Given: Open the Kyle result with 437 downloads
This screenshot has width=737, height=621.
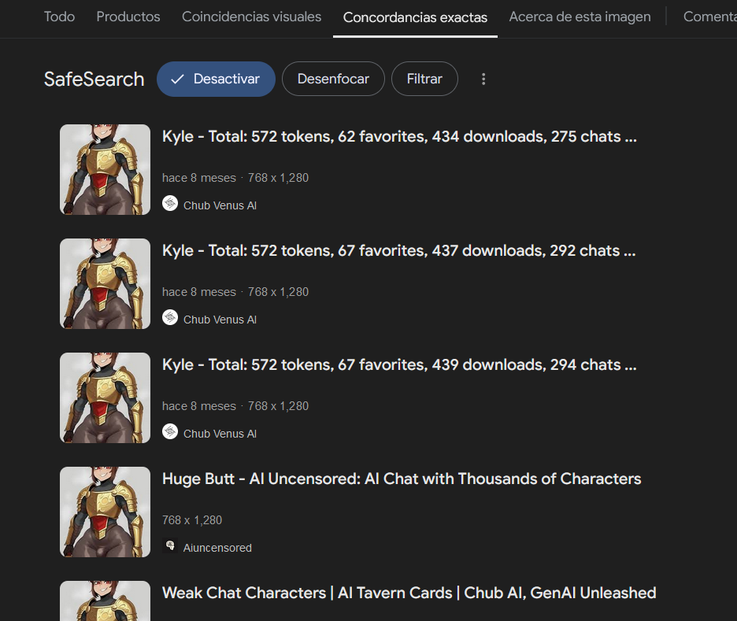Looking at the screenshot, I should tap(398, 251).
